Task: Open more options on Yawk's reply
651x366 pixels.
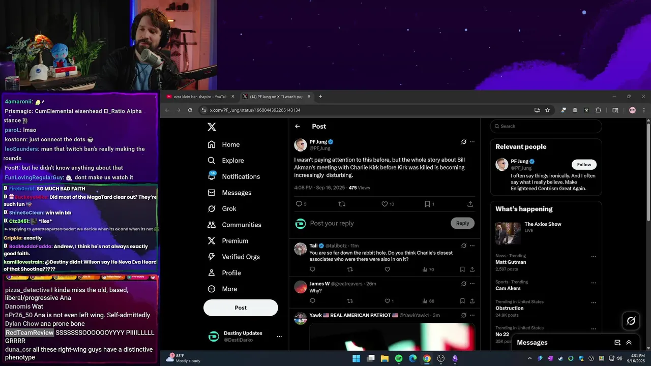Action: (x=472, y=315)
